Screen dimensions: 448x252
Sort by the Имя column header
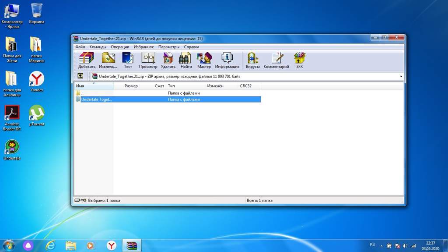[x=94, y=85]
